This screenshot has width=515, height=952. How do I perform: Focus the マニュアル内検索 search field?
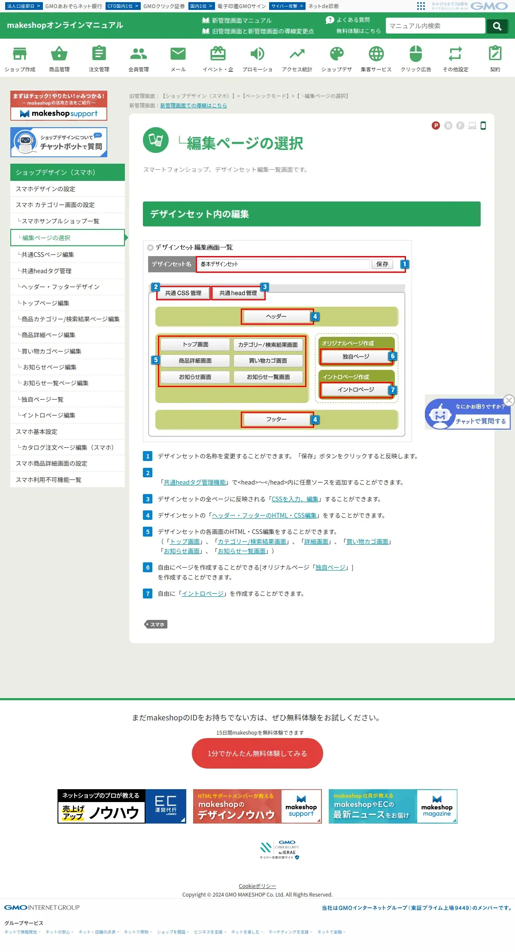click(x=435, y=26)
